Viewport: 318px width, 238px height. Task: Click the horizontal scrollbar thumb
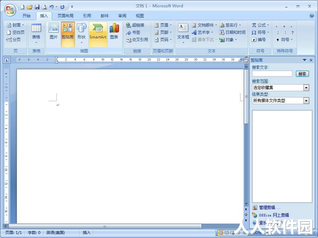[105, 226]
